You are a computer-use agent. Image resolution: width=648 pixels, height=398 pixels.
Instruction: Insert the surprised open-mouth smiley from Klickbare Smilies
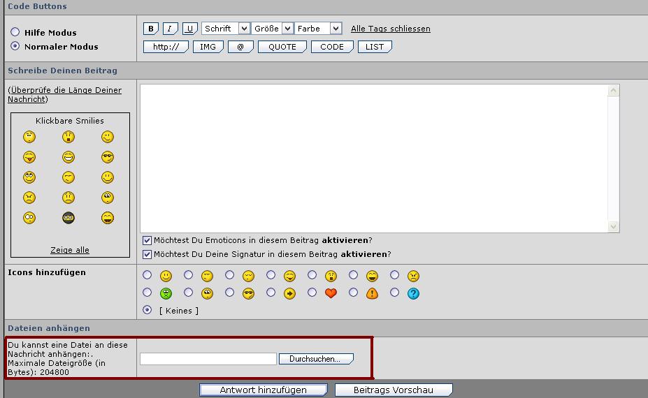69,137
